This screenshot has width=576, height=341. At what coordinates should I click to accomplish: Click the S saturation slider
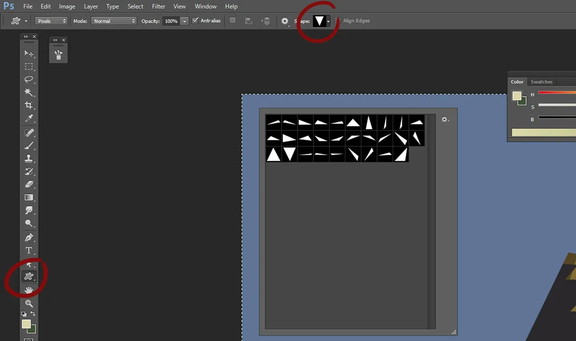point(557,105)
